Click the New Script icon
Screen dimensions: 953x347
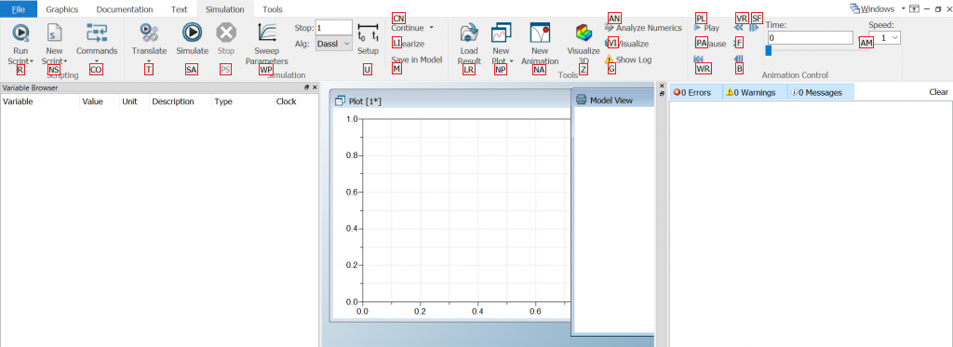(x=54, y=33)
